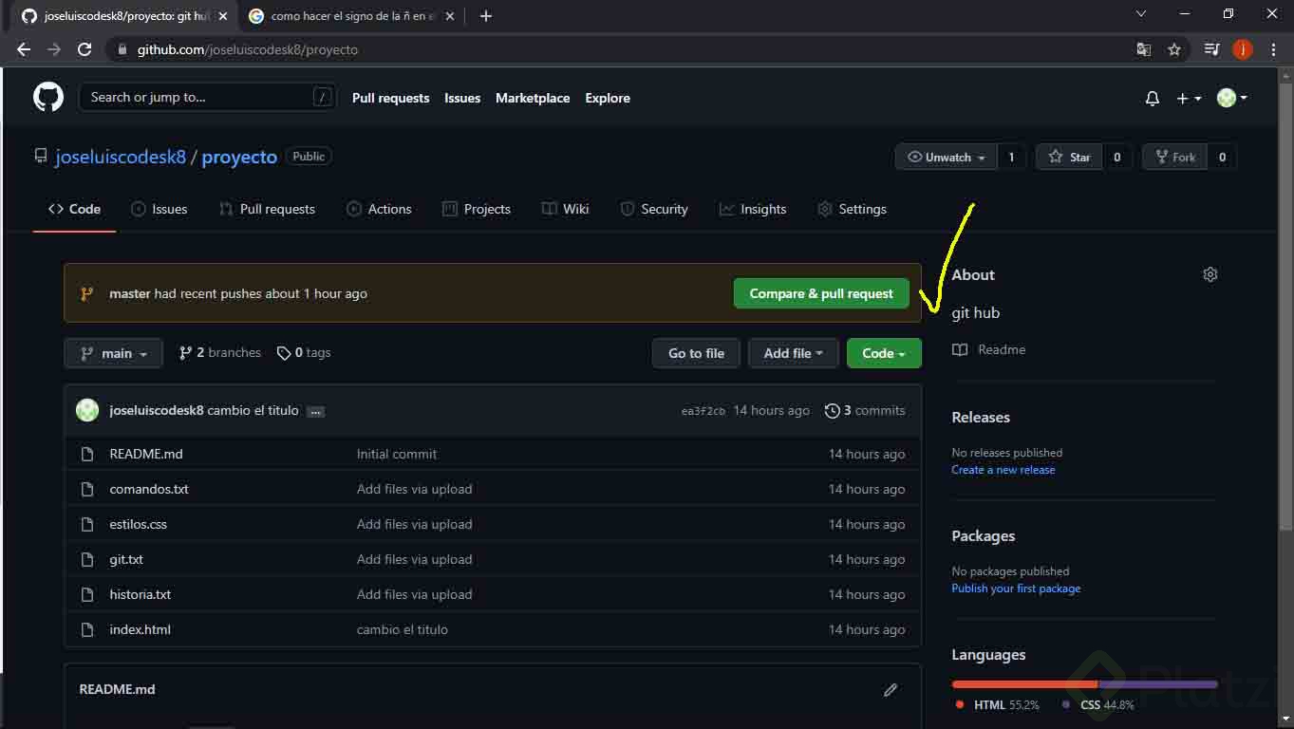Screen dimensions: 1294x729
Task: Open the repository Issues tab
Action: click(159, 209)
